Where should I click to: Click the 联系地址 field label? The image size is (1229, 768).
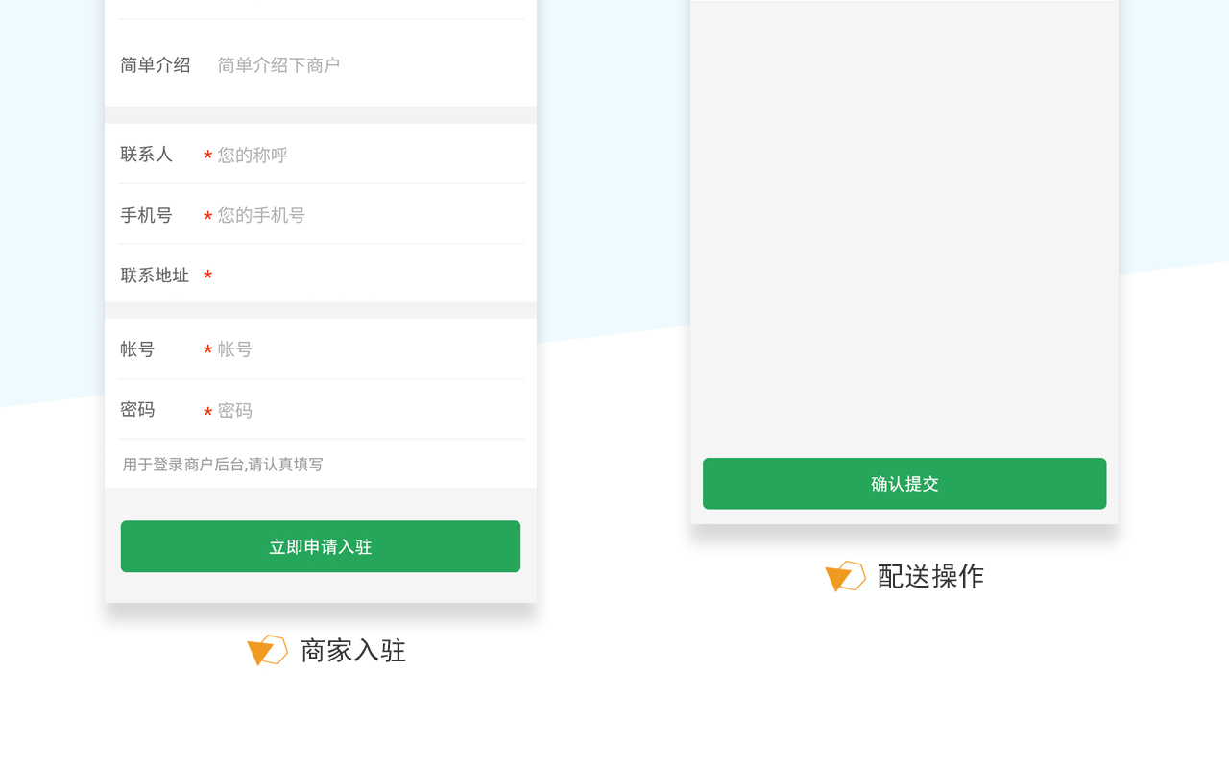(x=155, y=276)
